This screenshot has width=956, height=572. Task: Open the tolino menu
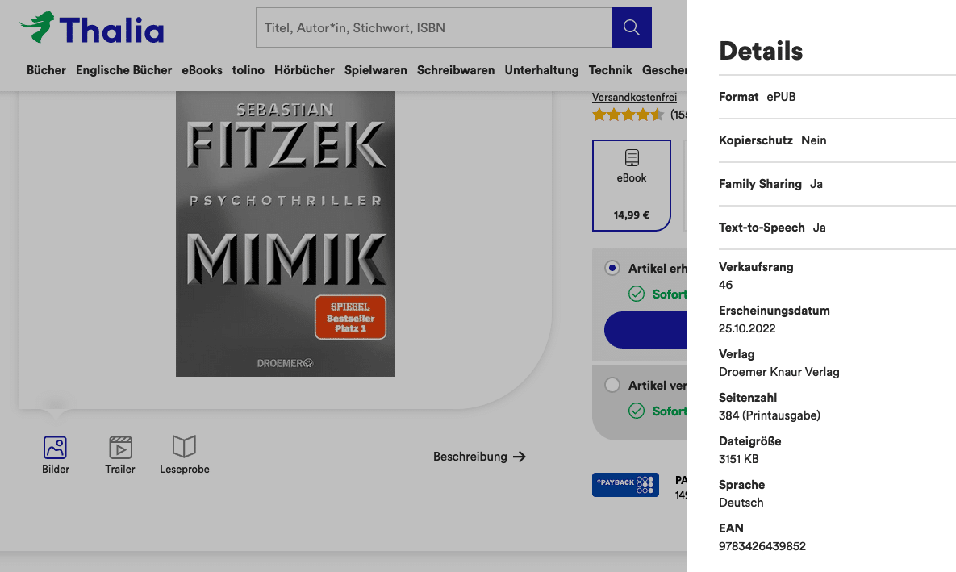coord(248,70)
